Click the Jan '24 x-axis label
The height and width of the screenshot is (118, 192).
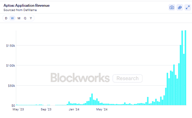click(74, 109)
